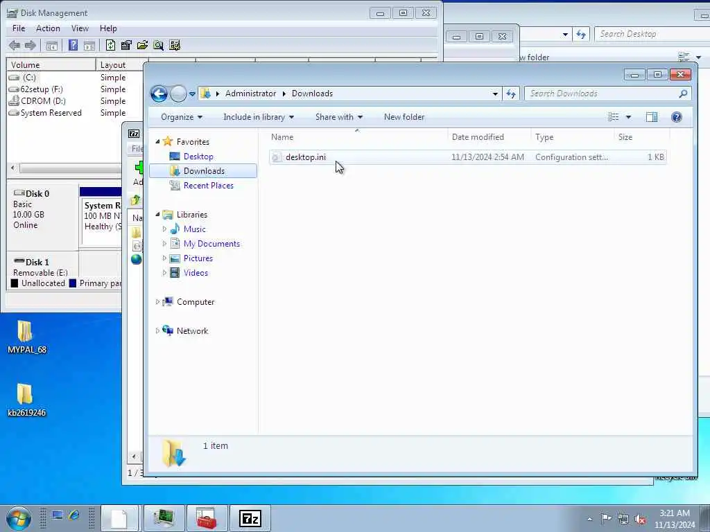Expand Videos library node
Screen dimensions: 710x532
pyautogui.click(x=164, y=273)
